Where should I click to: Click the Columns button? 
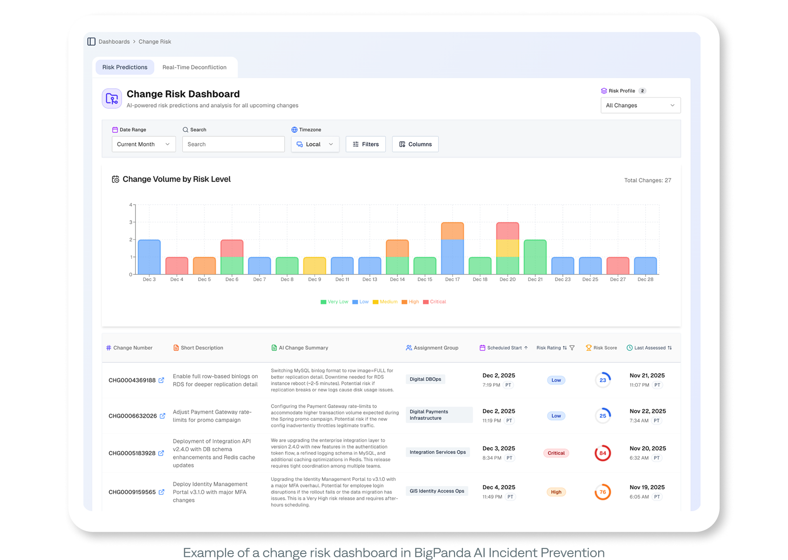[415, 144]
